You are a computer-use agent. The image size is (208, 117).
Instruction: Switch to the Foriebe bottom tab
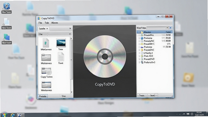pos(43,96)
